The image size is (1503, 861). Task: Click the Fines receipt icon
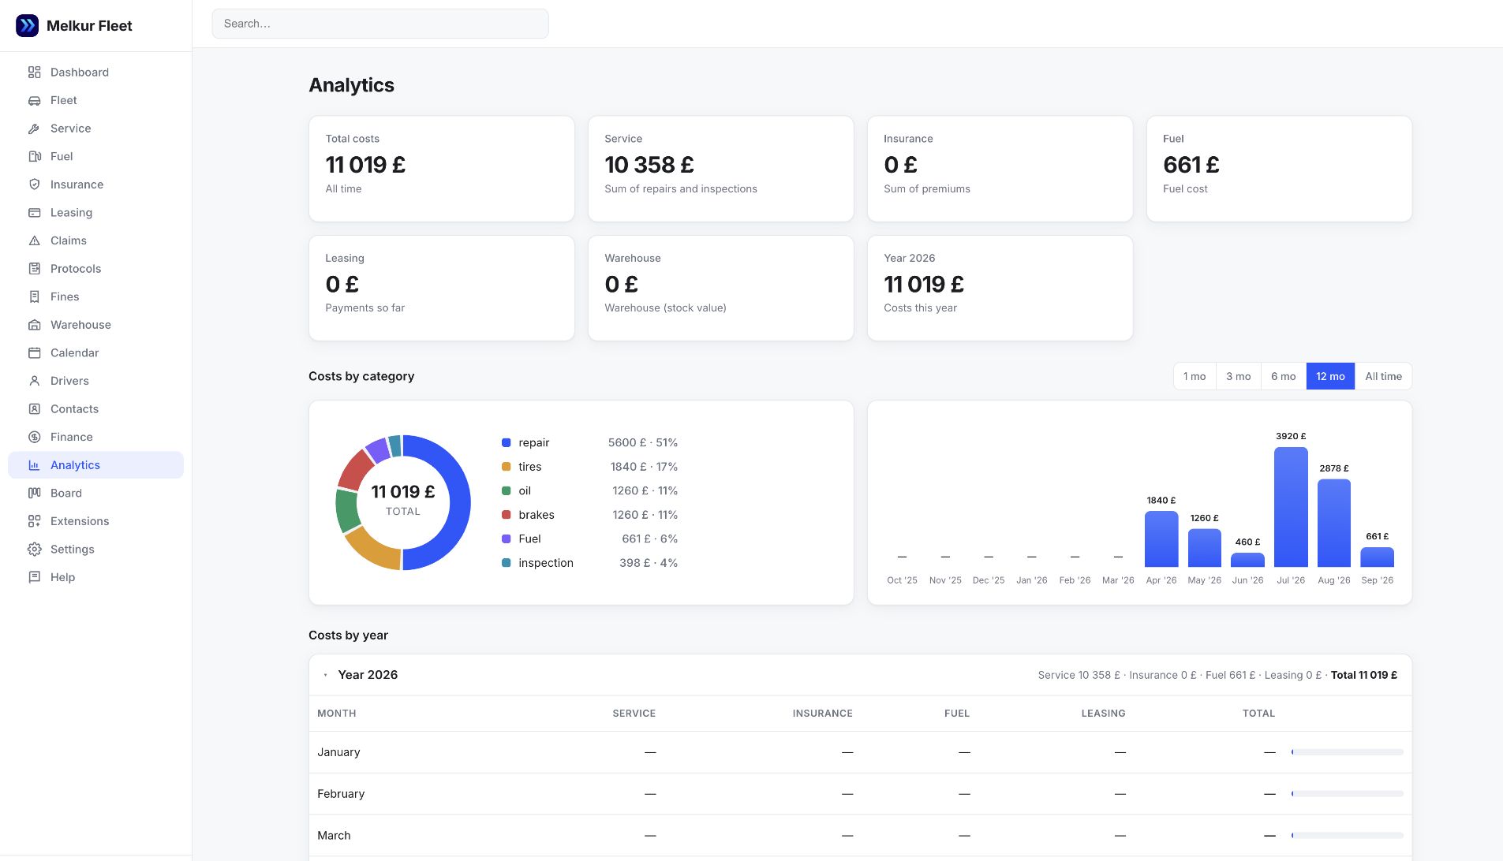point(34,296)
